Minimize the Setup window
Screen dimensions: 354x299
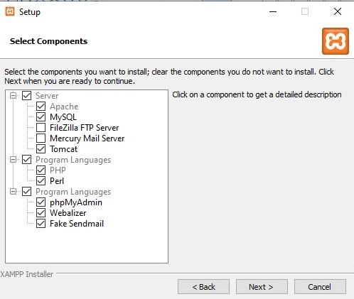(273, 11)
